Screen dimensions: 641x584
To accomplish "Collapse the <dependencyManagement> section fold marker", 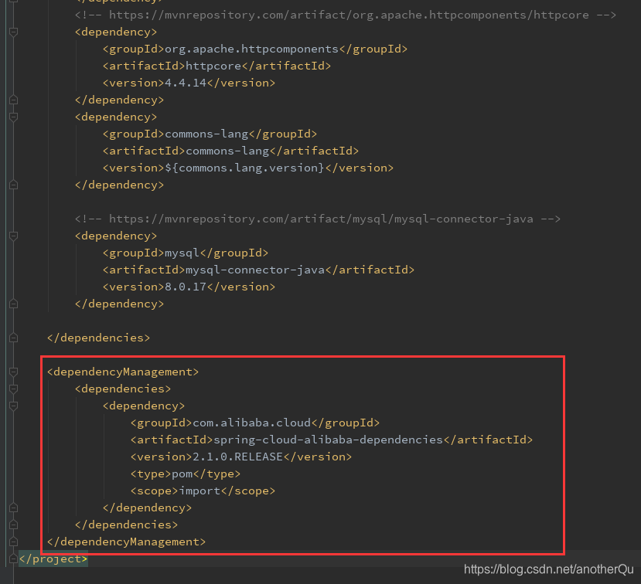I will (x=13, y=372).
